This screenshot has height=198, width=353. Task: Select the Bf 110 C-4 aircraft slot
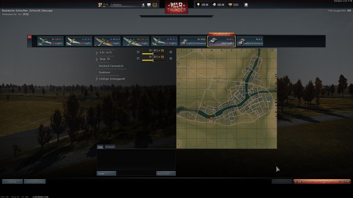[136, 41]
